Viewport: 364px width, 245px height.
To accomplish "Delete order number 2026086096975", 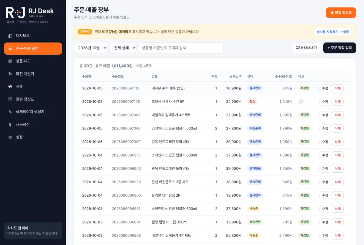I will [x=338, y=155].
